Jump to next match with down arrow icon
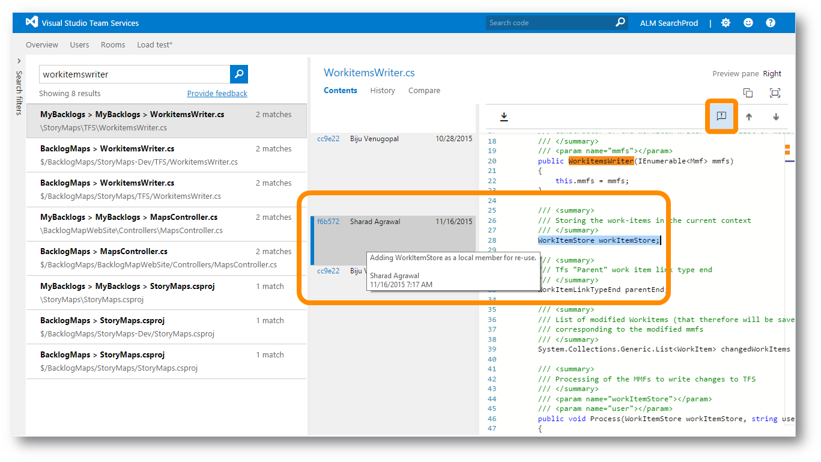The image size is (821, 462). (x=775, y=117)
